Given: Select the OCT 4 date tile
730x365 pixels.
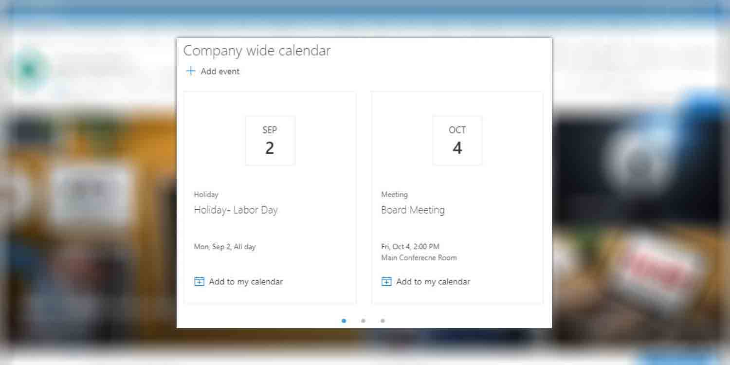Looking at the screenshot, I should point(457,140).
